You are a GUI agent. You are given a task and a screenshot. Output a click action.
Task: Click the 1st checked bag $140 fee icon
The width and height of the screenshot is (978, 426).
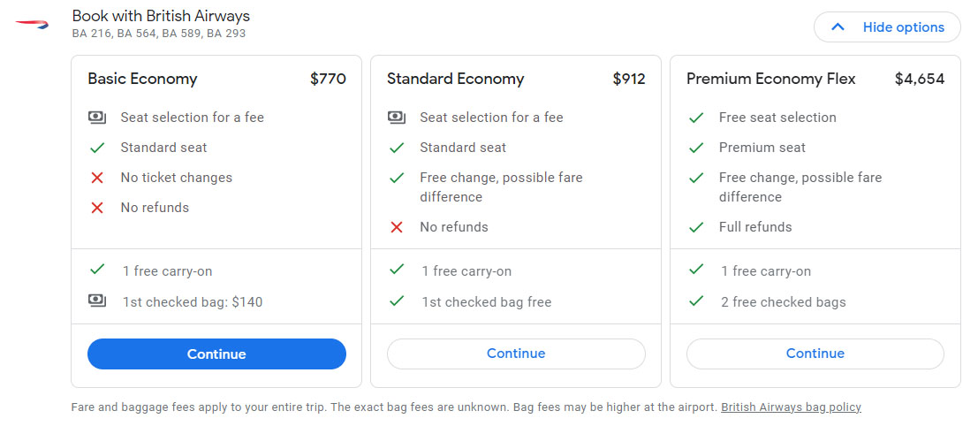coord(97,301)
